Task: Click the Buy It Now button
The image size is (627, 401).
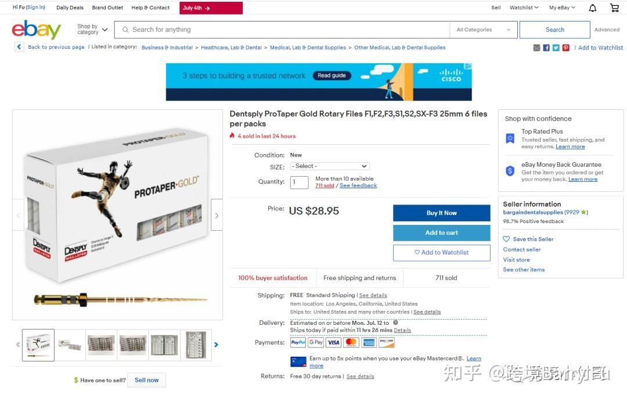Action: pos(441,213)
